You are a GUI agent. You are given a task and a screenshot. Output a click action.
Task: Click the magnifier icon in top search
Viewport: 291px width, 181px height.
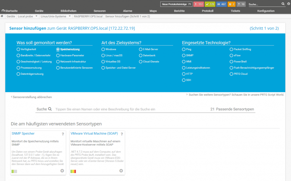[x=283, y=4]
